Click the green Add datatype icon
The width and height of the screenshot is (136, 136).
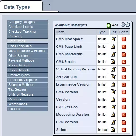click(109, 25)
